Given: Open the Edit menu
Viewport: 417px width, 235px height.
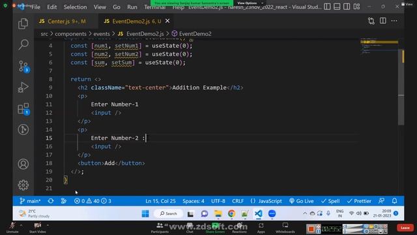Looking at the screenshot, I should click(52, 7).
